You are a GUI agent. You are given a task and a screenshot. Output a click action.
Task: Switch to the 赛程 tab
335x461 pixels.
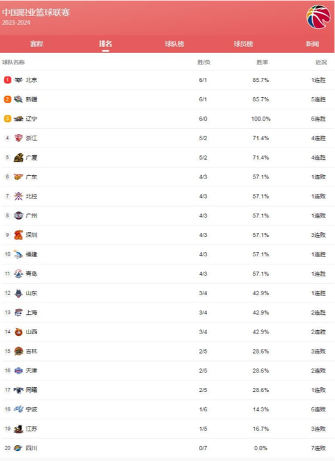[37, 44]
